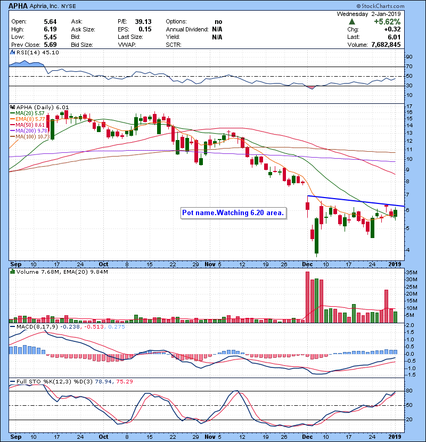Image resolution: width=426 pixels, height=442 pixels.
Task: Click the EPS value 0.15
Action: coord(145,29)
